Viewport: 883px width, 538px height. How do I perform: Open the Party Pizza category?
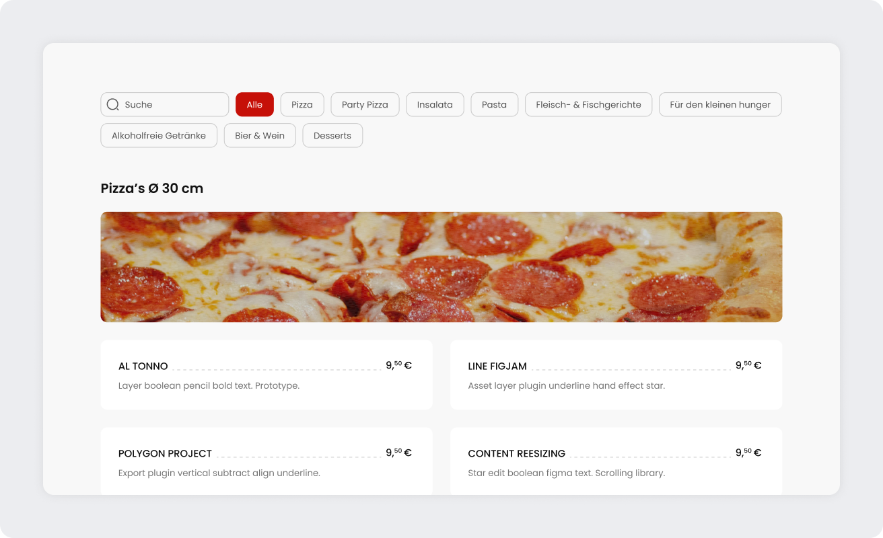[x=365, y=104]
